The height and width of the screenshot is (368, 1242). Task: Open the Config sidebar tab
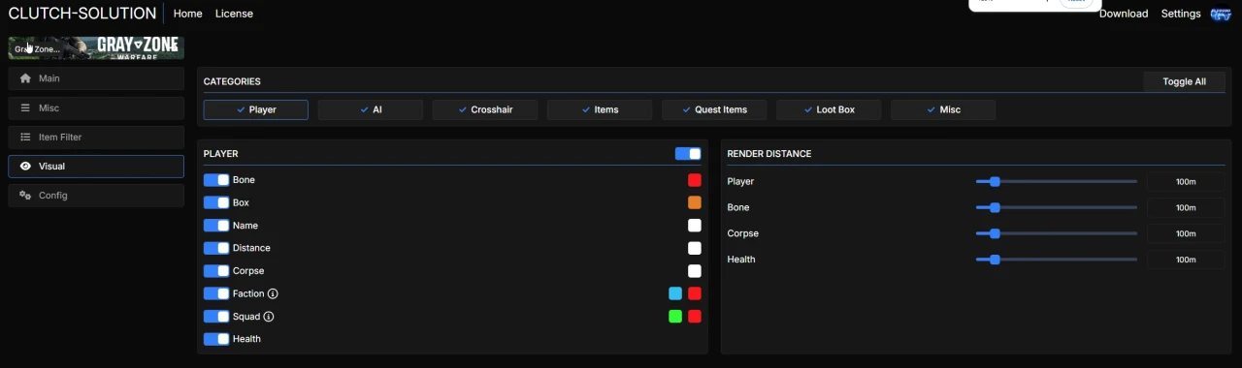click(x=96, y=195)
